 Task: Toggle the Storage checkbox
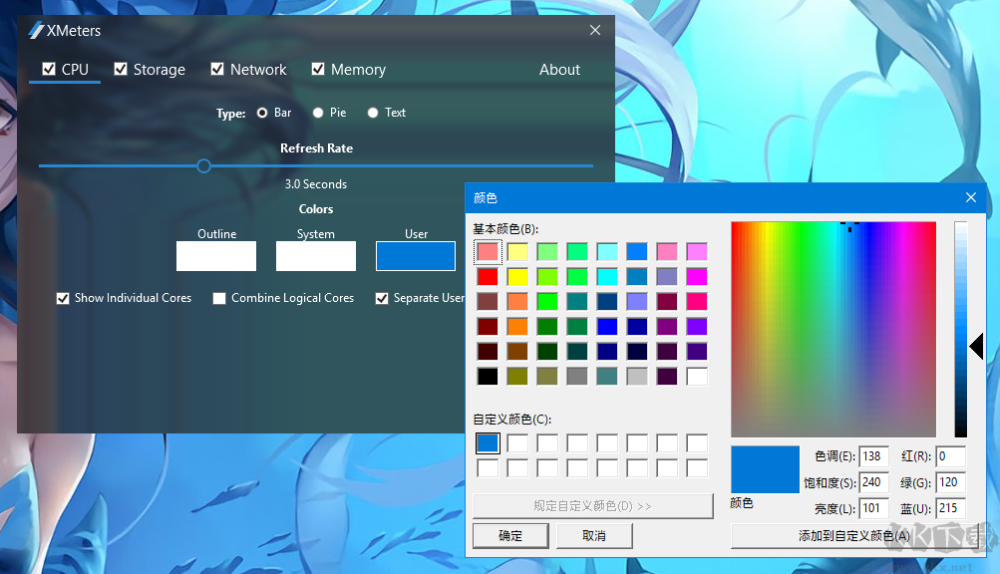click(121, 69)
